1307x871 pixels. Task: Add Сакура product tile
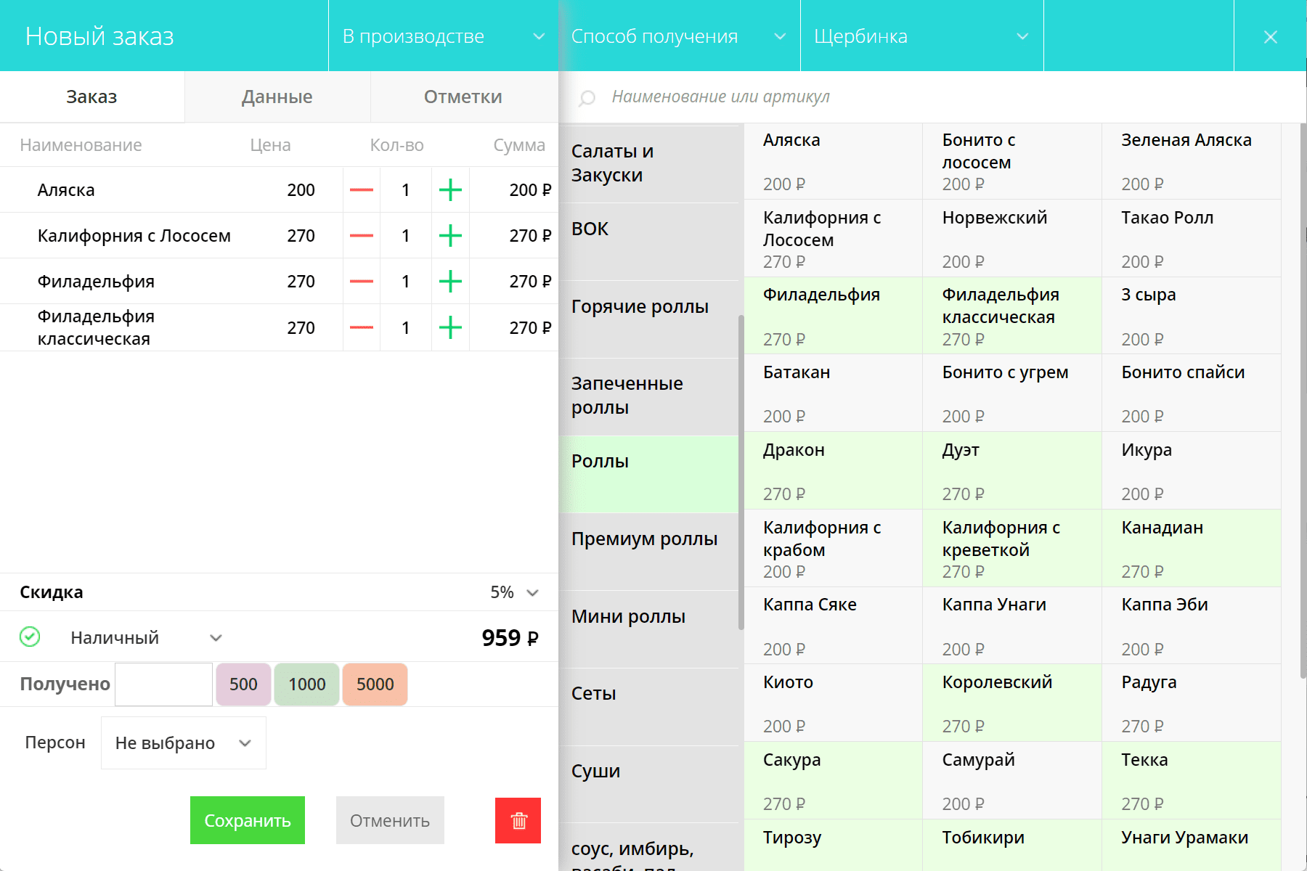833,780
